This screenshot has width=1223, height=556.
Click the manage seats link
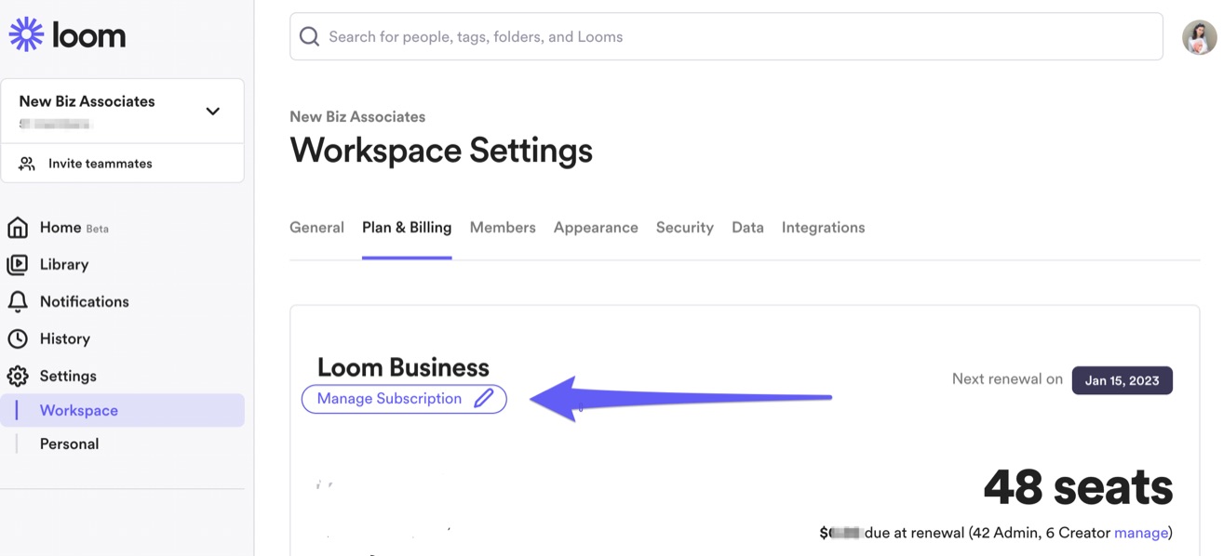click(1140, 533)
